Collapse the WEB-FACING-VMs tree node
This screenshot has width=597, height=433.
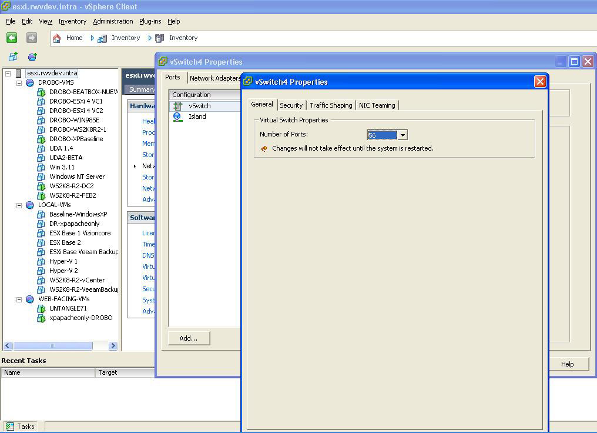pyautogui.click(x=19, y=299)
